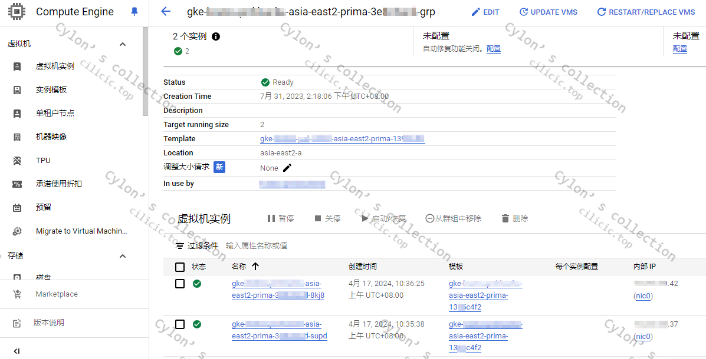Click the 每个实例配置 column header
706x359 pixels.
pyautogui.click(x=577, y=267)
